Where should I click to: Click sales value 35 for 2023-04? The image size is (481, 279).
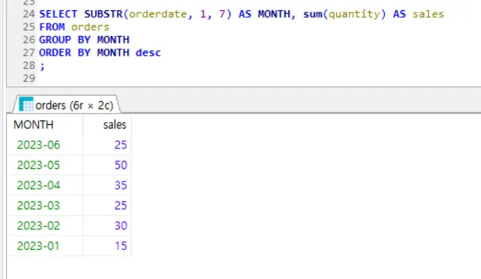(x=107, y=185)
